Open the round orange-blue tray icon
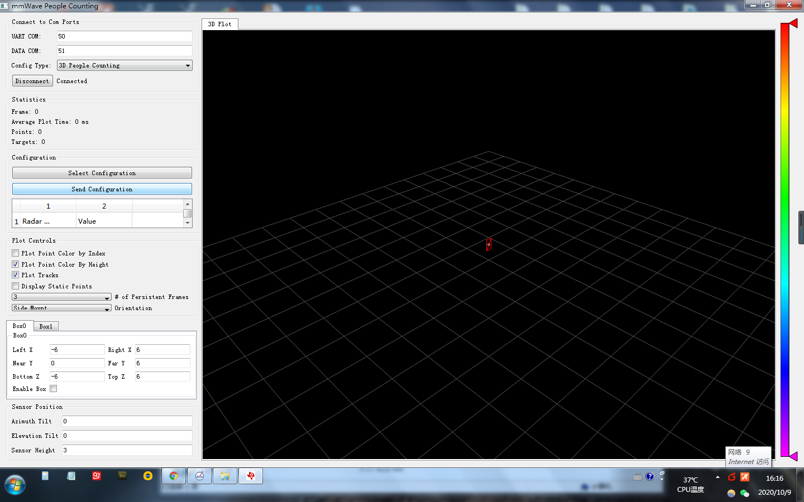The height and width of the screenshot is (502, 804). 731,493
